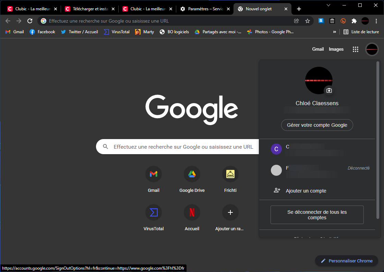
Task: Open the Google apps grid
Action: coord(356,49)
